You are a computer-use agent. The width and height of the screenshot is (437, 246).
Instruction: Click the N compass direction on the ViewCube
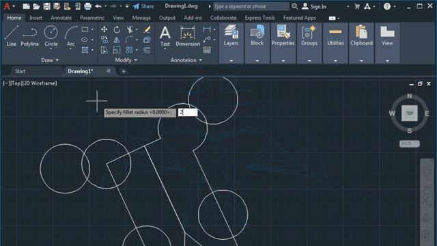tap(410, 96)
